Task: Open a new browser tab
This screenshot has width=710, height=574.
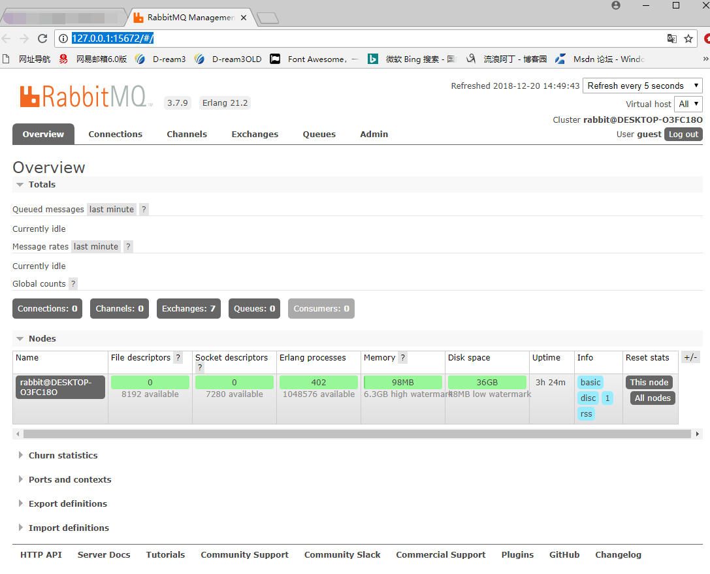Action: 268,18
